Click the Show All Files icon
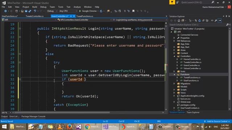 [207, 21]
